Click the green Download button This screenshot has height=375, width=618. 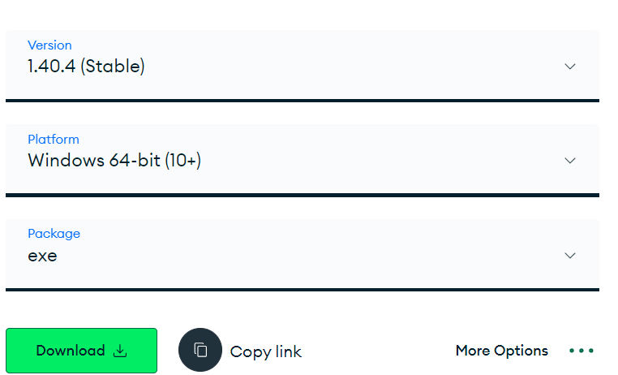pyautogui.click(x=81, y=351)
